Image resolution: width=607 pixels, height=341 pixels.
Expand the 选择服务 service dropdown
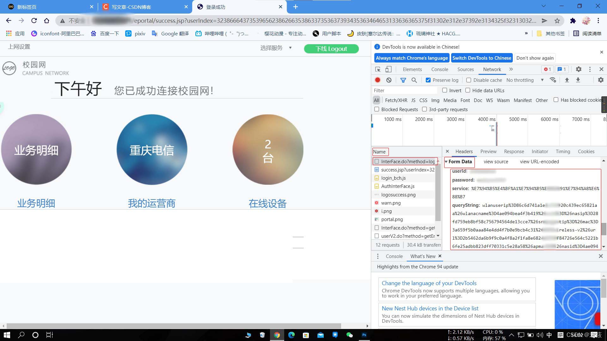pos(276,48)
